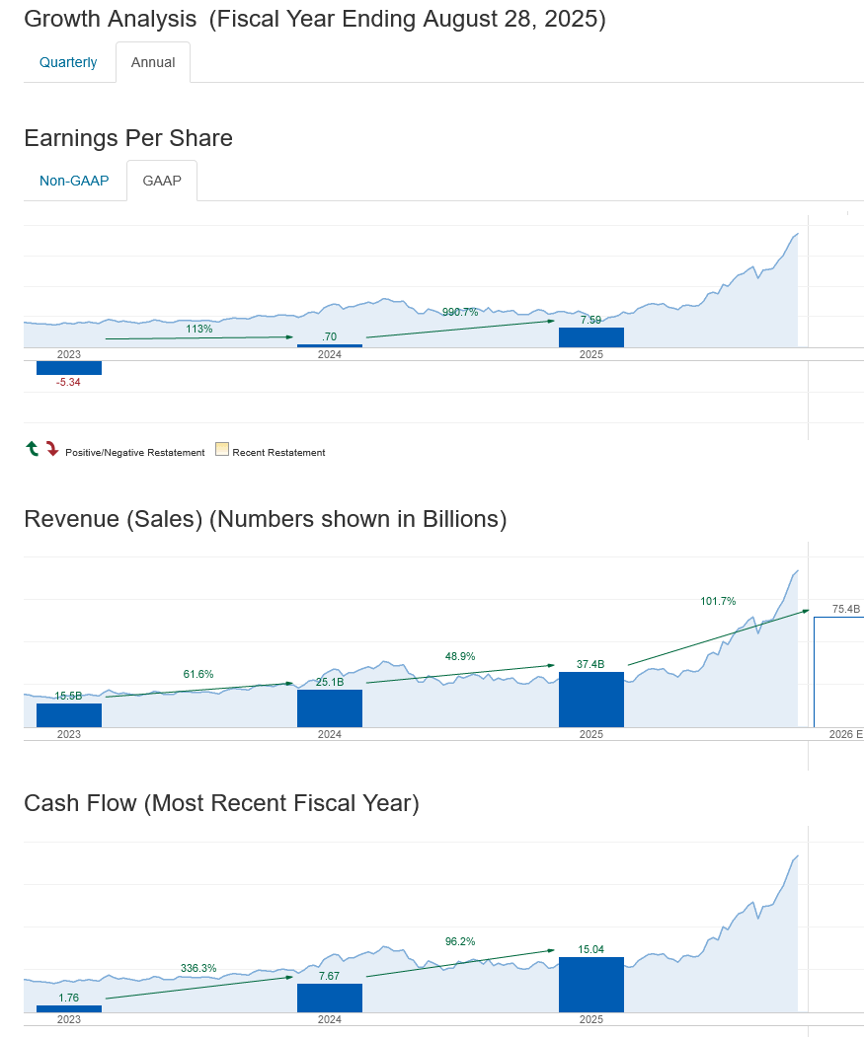Click the 113% EPS growth label
The image size is (864, 1037).
pos(199,329)
